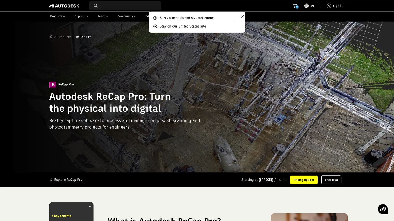Choose Stay on our United States site
This screenshot has width=394, height=221.
point(183,26)
